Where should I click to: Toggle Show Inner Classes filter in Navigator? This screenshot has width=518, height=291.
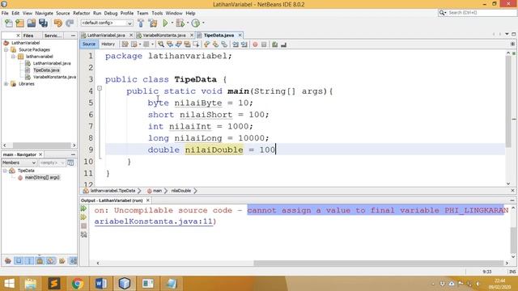[x=51, y=260]
